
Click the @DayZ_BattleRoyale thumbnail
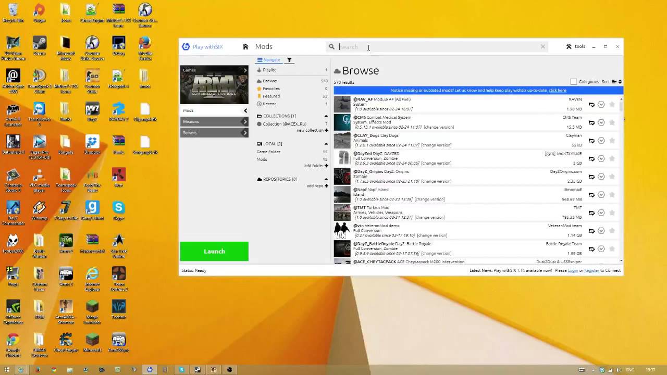[342, 248]
